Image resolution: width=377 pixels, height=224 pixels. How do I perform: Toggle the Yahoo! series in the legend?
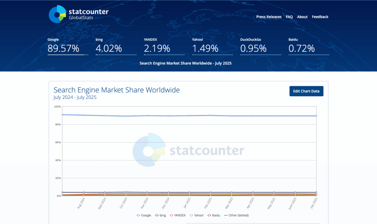[x=197, y=215]
